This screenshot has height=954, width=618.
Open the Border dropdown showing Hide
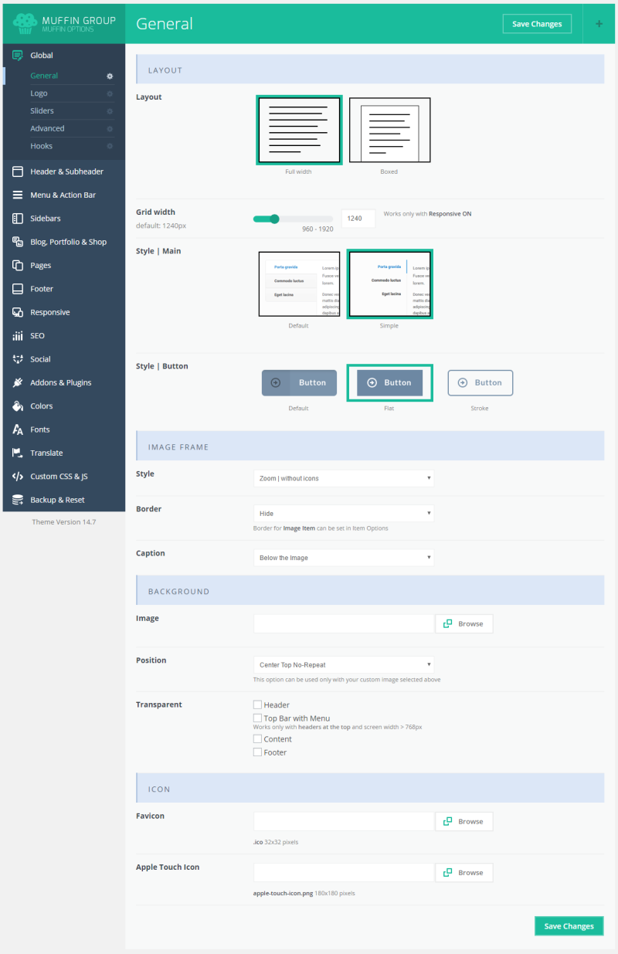(344, 513)
